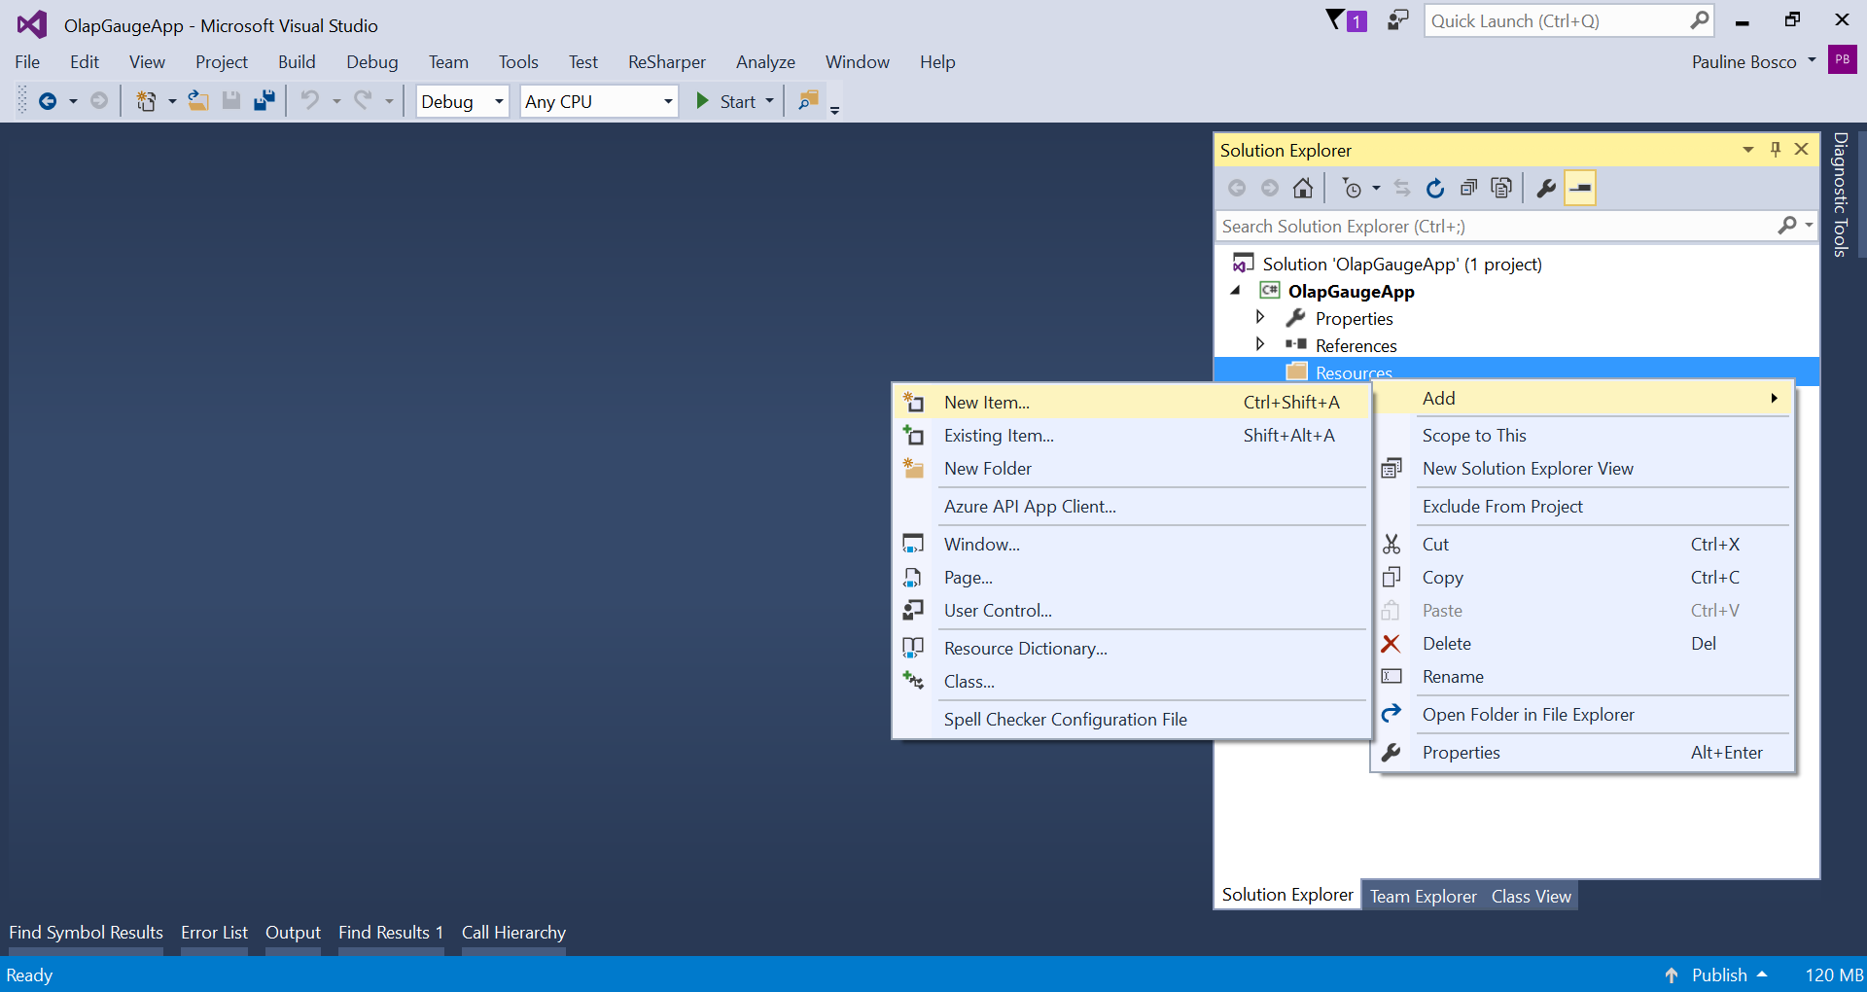Switch to the Team Explorer tab
The image size is (1867, 992).
pyautogui.click(x=1423, y=896)
